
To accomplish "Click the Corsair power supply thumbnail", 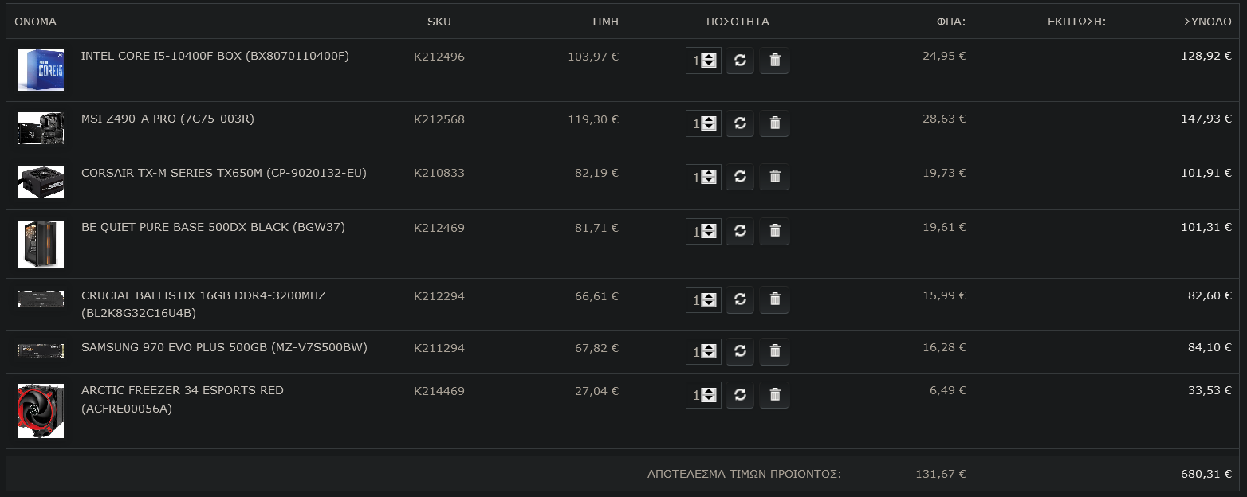I will [41, 182].
